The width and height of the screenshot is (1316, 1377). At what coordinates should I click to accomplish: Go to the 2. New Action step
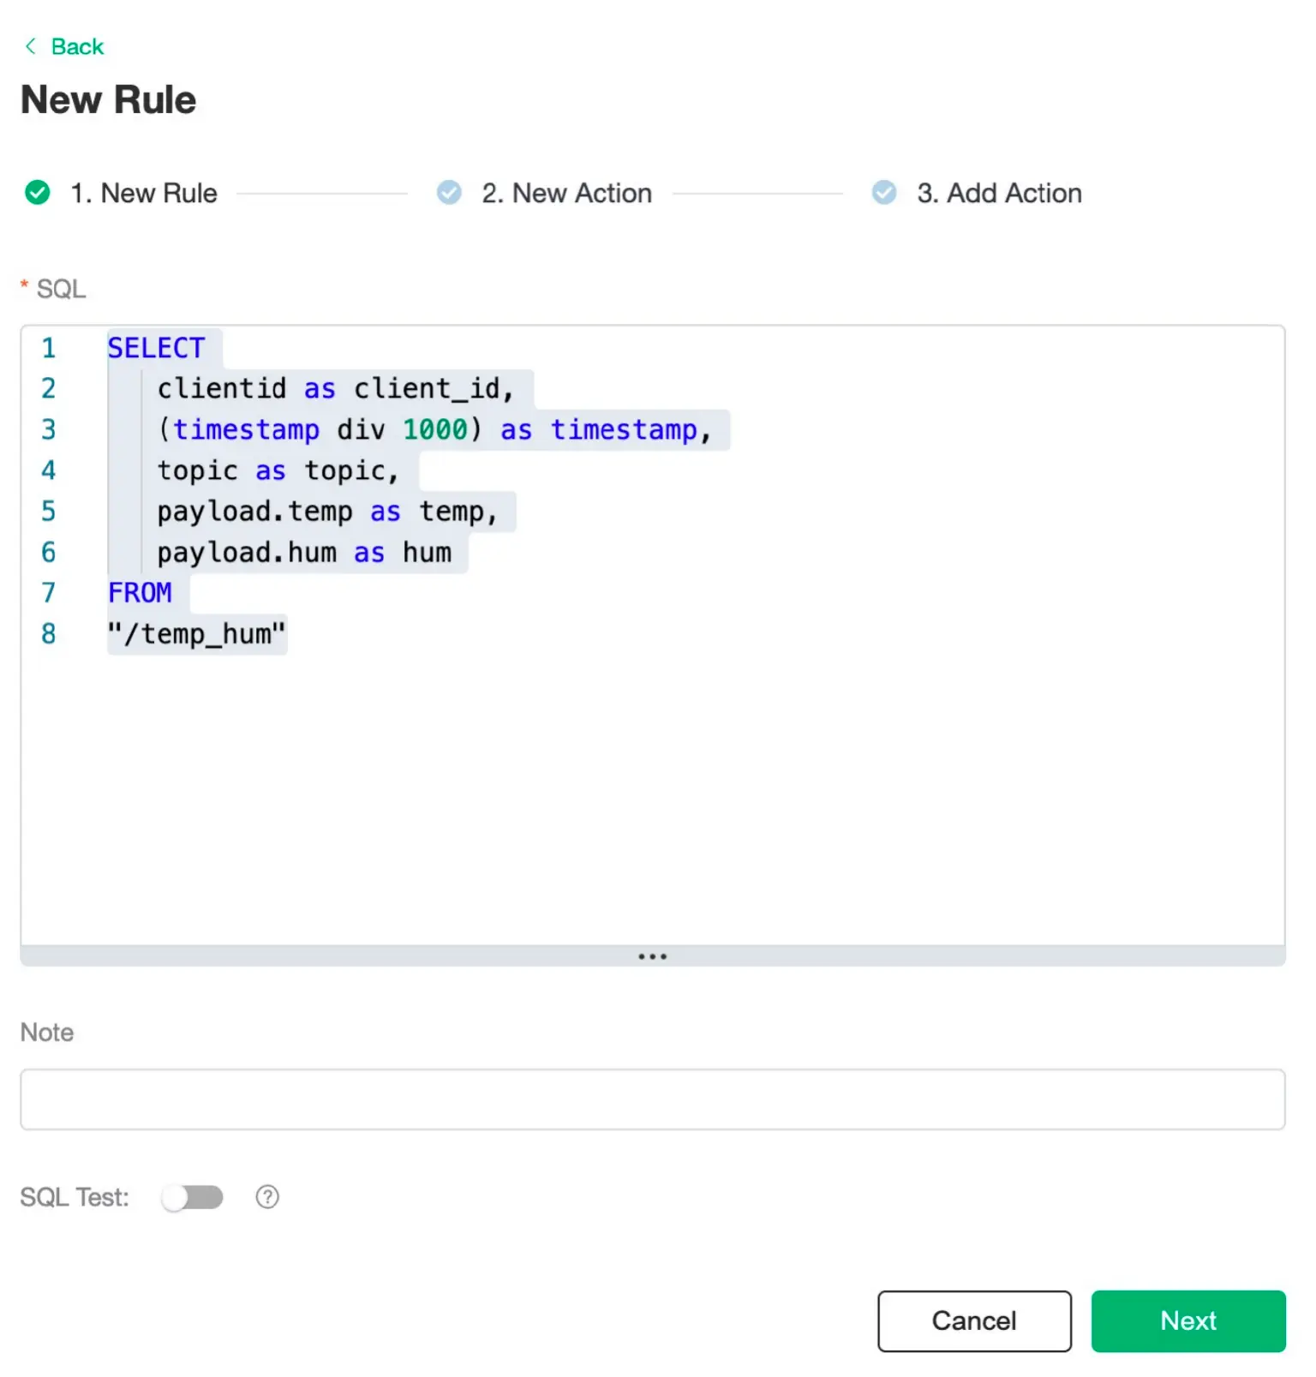(566, 194)
